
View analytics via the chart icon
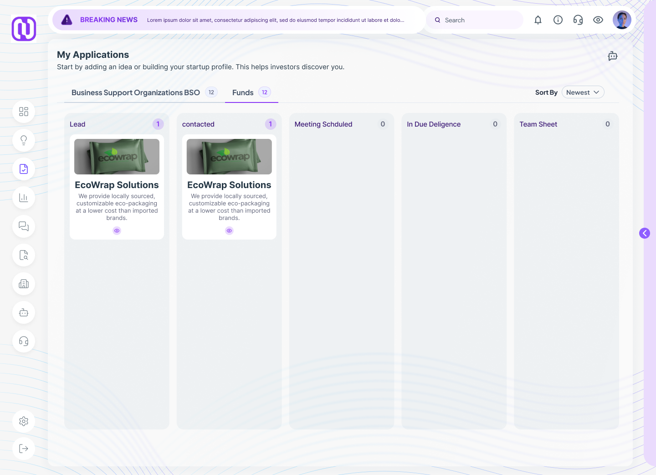tap(24, 198)
